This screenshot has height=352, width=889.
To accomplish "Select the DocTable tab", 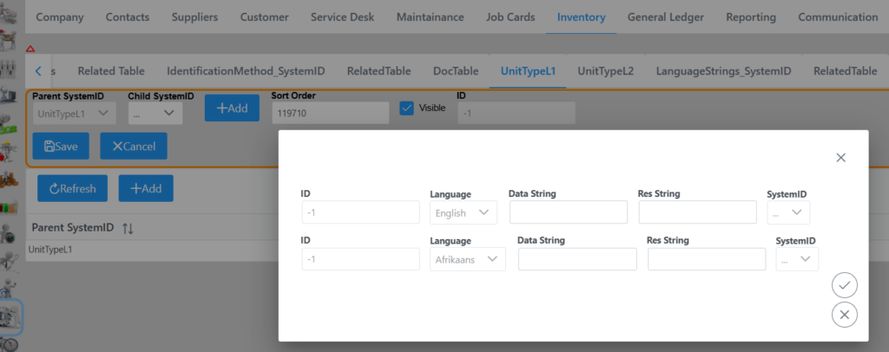I will [456, 71].
